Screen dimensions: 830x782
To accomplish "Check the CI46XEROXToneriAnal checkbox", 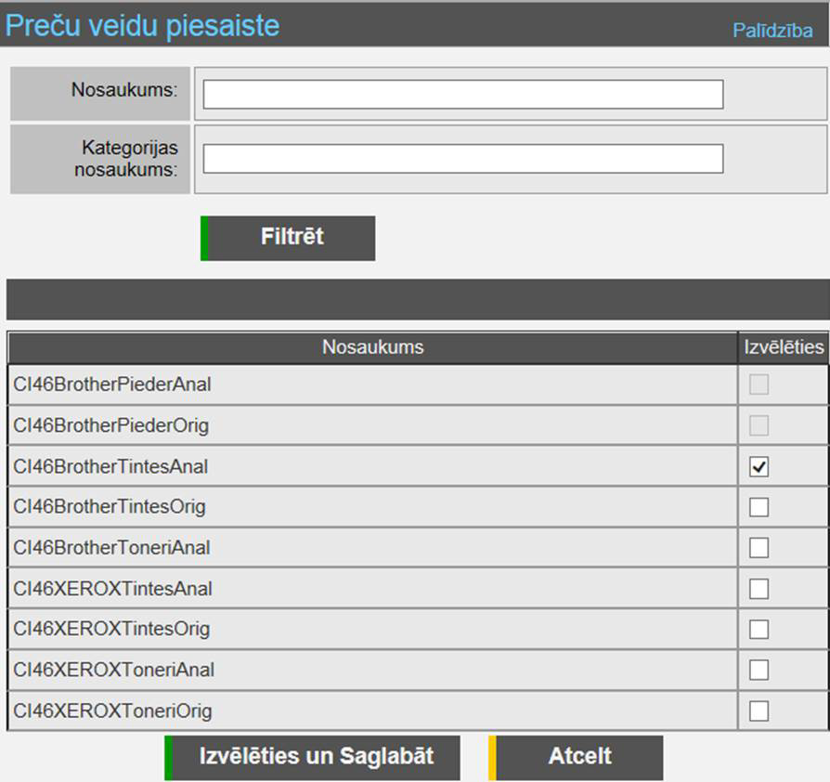I will tap(759, 670).
